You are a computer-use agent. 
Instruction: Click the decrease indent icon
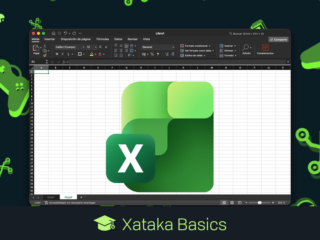[116, 55]
